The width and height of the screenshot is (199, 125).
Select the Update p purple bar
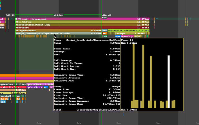[x=127, y=36]
